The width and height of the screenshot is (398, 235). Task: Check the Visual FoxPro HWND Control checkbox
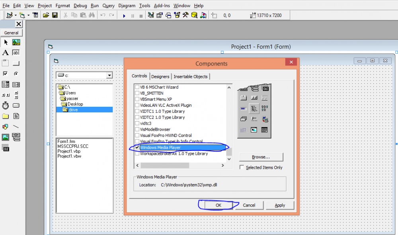point(137,135)
